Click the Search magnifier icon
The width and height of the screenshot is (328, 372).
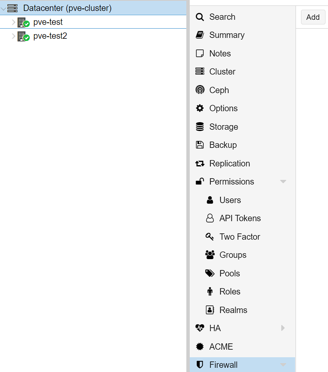(200, 17)
